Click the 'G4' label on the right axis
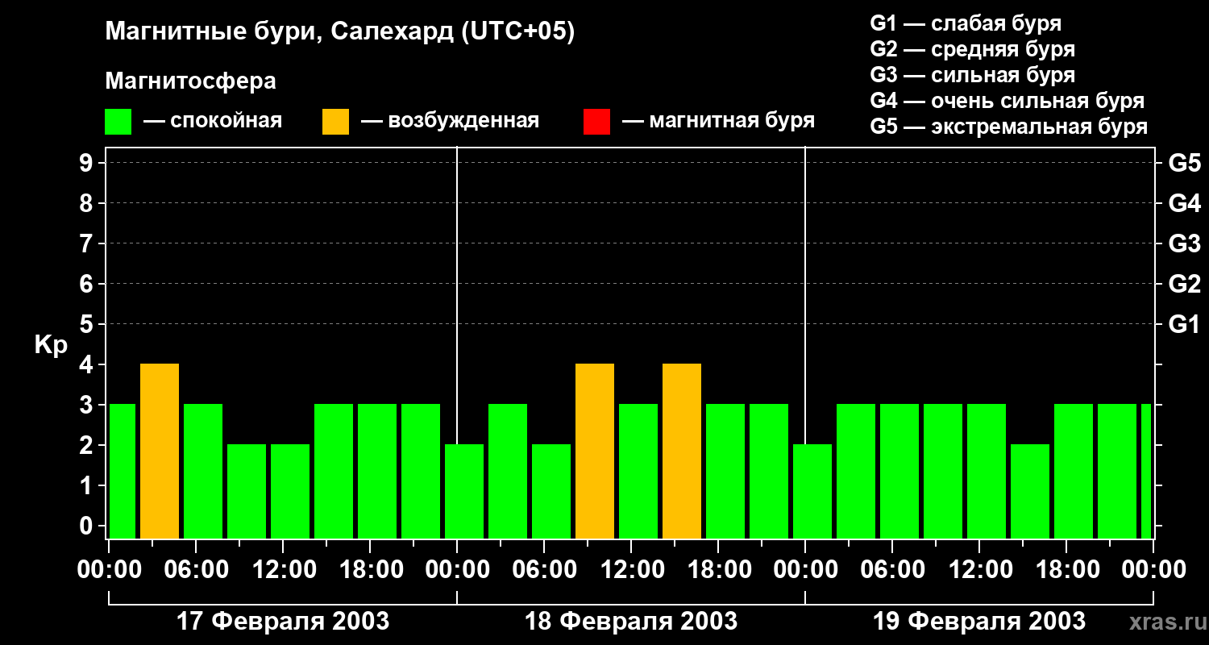Viewport: 1209px width, 645px height. coord(1184,203)
